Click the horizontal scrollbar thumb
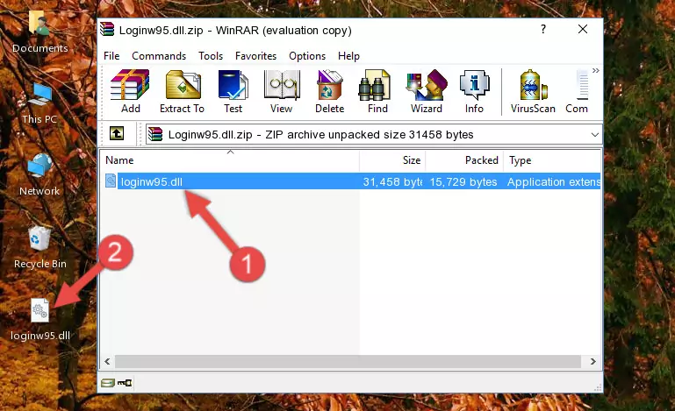Screen dimensions: 675x411 [348, 362]
